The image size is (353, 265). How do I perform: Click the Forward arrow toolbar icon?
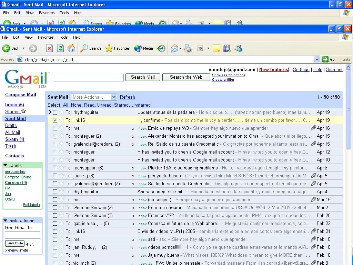(x=33, y=48)
